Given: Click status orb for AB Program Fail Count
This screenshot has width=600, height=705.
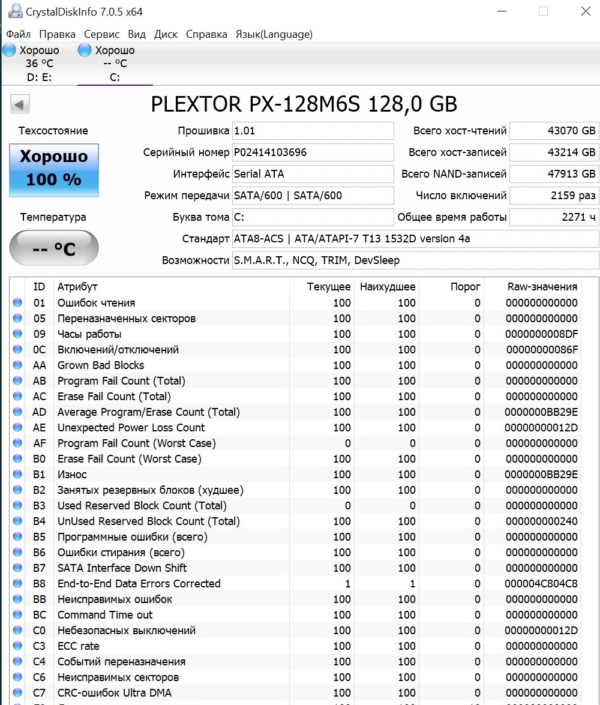Looking at the screenshot, I should pos(17,380).
